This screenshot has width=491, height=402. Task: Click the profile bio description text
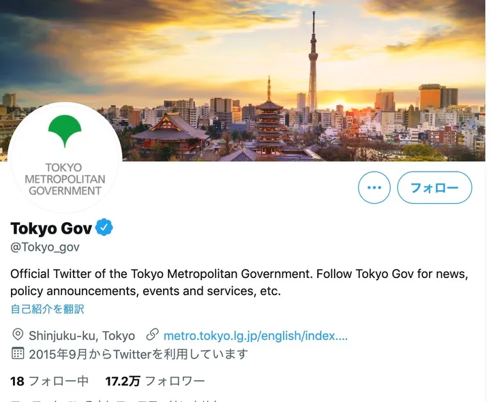(x=239, y=283)
